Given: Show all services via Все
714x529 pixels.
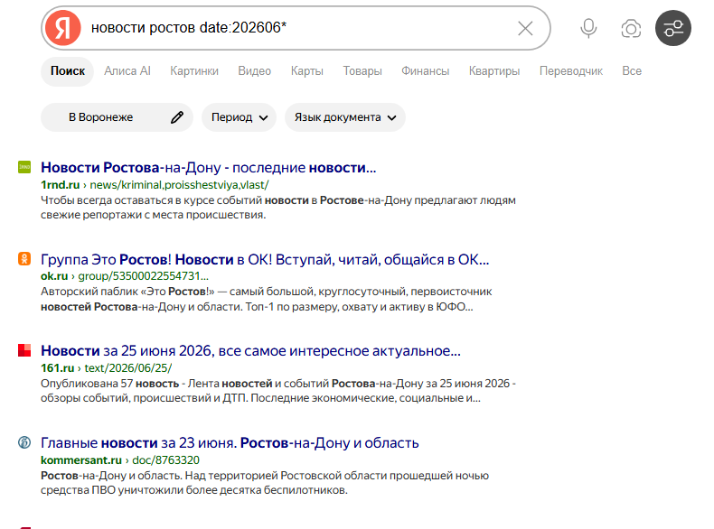Looking at the screenshot, I should (x=632, y=71).
